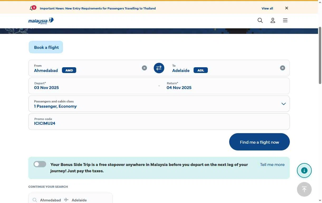Edit the Promo code field ICICIMU24
Viewport: 322px width, 203px height.
coord(159,122)
